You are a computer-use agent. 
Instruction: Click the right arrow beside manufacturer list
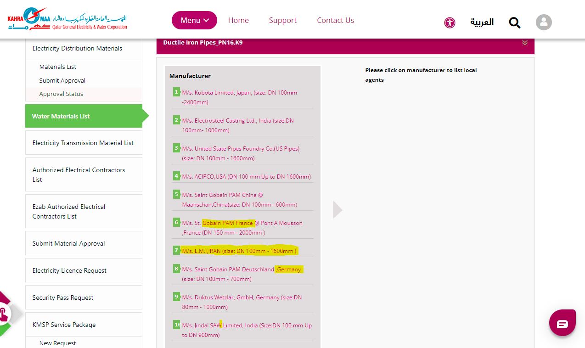click(337, 209)
